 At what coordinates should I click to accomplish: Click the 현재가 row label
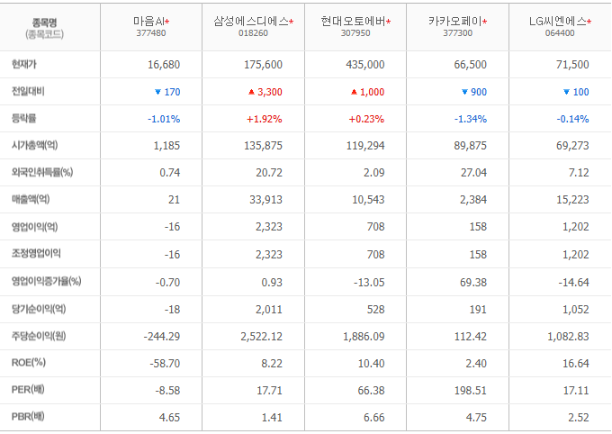pyautogui.click(x=23, y=64)
